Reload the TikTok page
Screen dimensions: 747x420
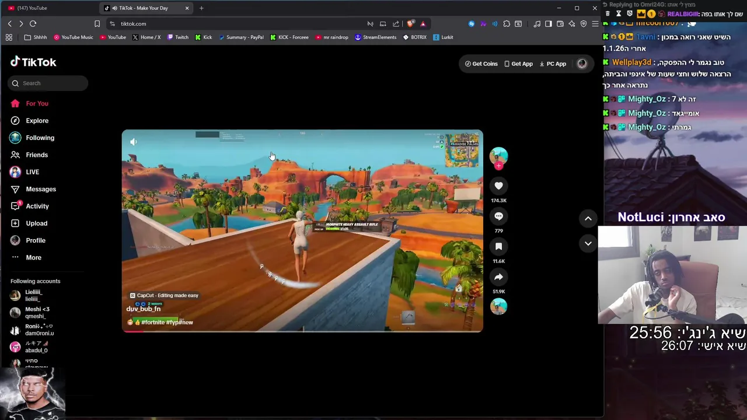pos(33,24)
